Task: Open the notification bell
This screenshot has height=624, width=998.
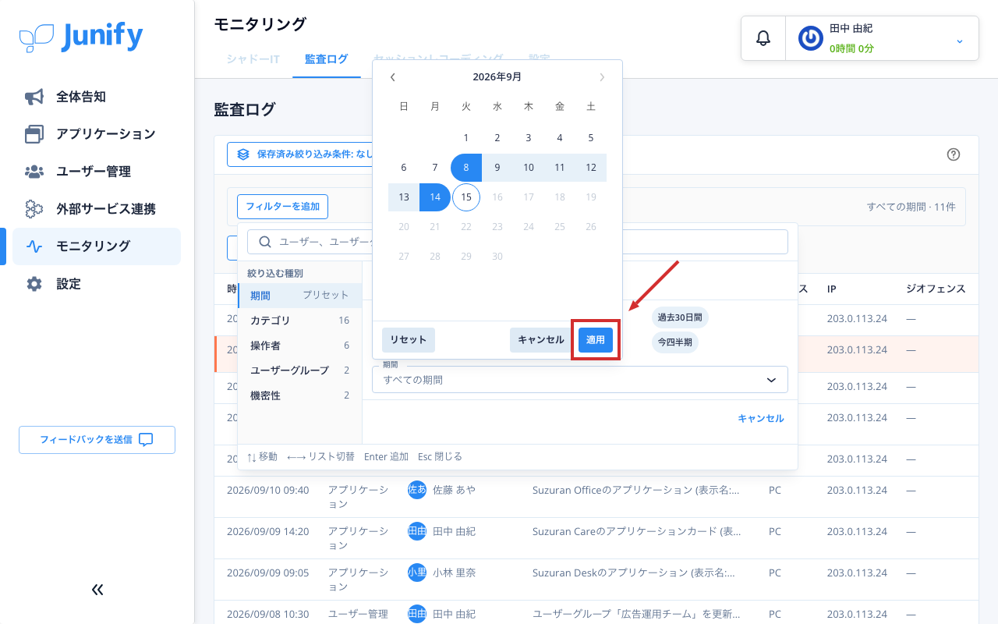Action: [x=763, y=38]
